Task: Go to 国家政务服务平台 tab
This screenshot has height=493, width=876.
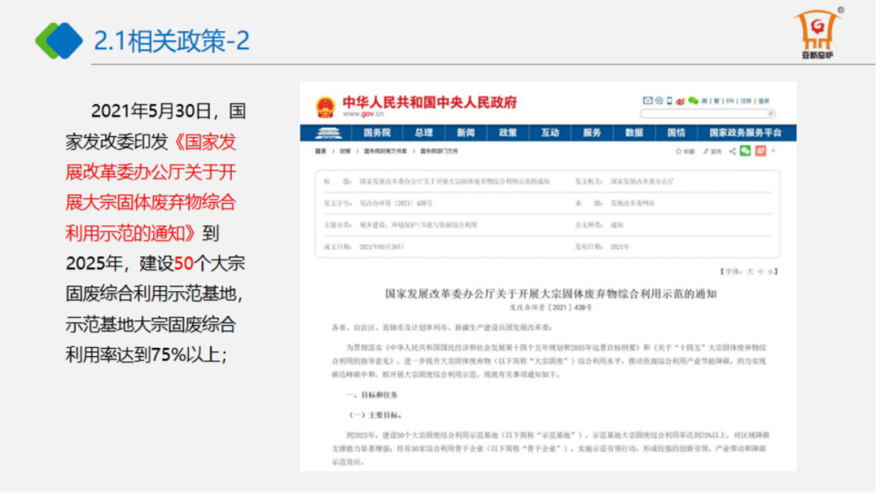Action: click(x=745, y=132)
